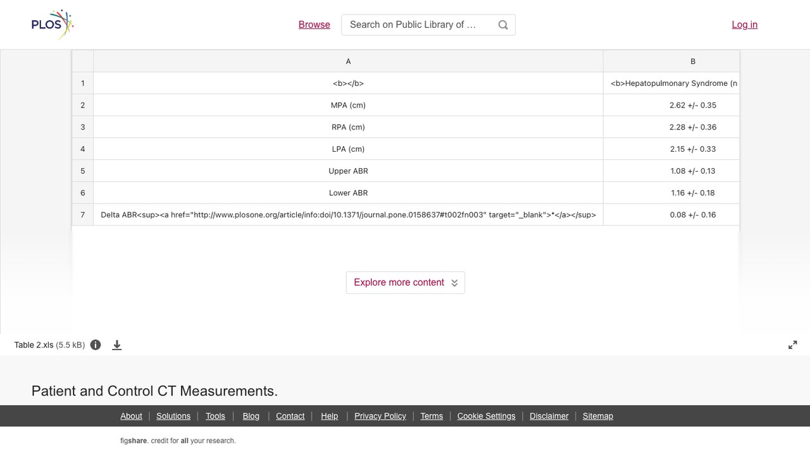The image size is (810, 455).
Task: Click the MPA (cm) cell
Action: (x=348, y=106)
